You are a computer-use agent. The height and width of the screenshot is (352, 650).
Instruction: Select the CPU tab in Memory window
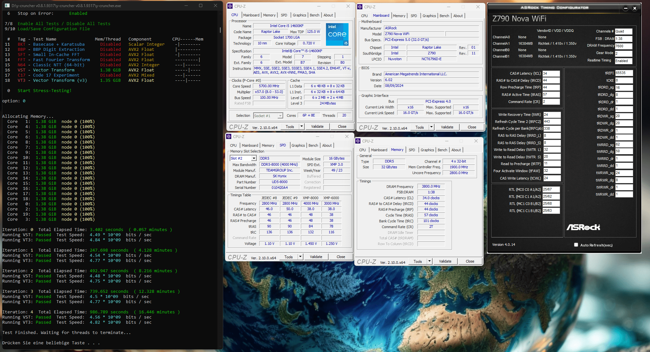pyautogui.click(x=362, y=150)
